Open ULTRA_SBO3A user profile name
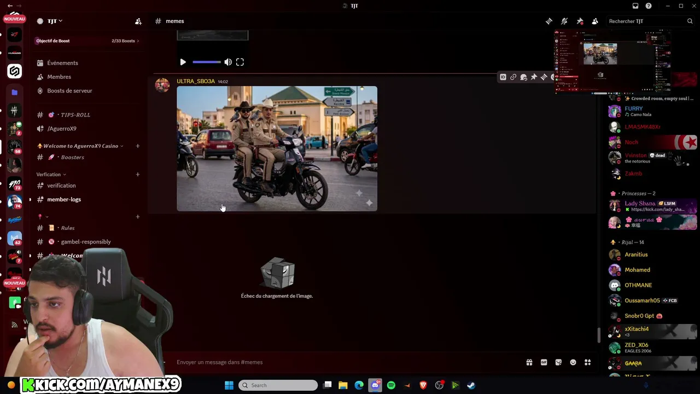700x394 pixels. (196, 82)
